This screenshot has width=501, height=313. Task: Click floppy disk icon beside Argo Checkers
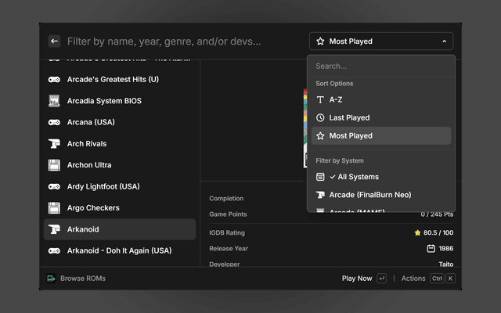tap(54, 207)
